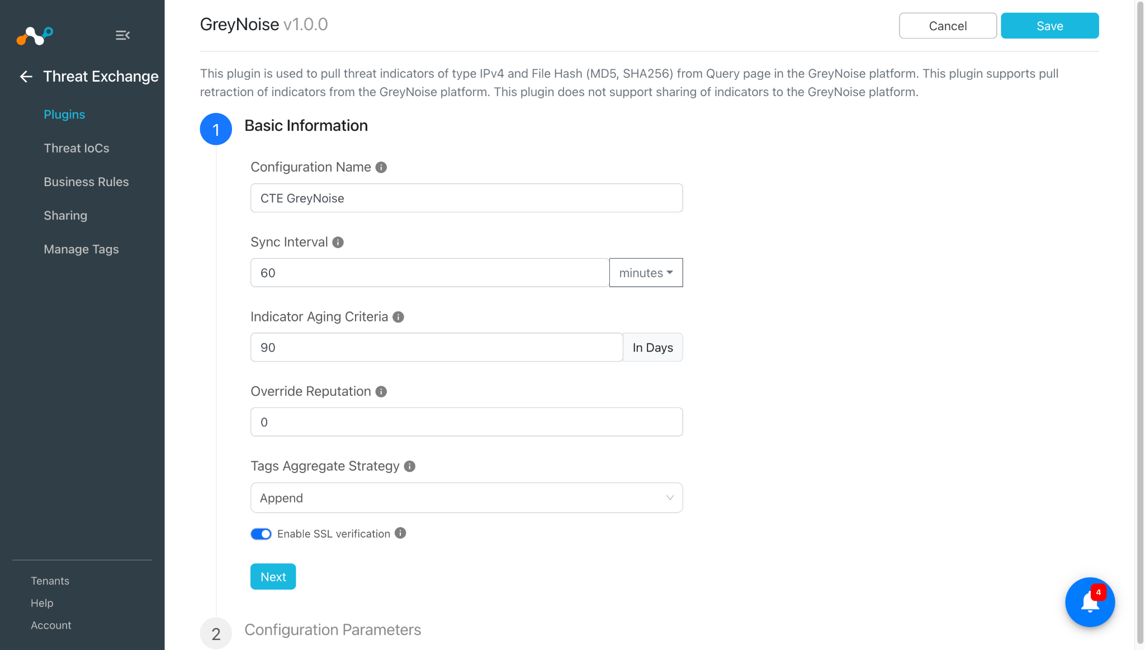Open the notification bell with badge
Viewport: 1145px width, 650px height.
(1090, 602)
